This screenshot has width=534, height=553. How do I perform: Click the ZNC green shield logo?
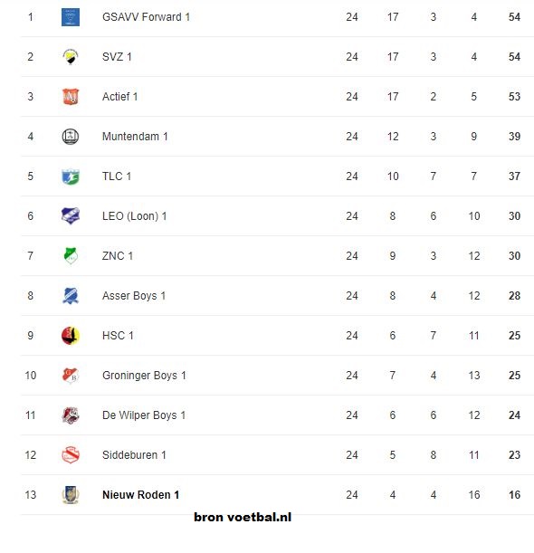pyautogui.click(x=71, y=256)
